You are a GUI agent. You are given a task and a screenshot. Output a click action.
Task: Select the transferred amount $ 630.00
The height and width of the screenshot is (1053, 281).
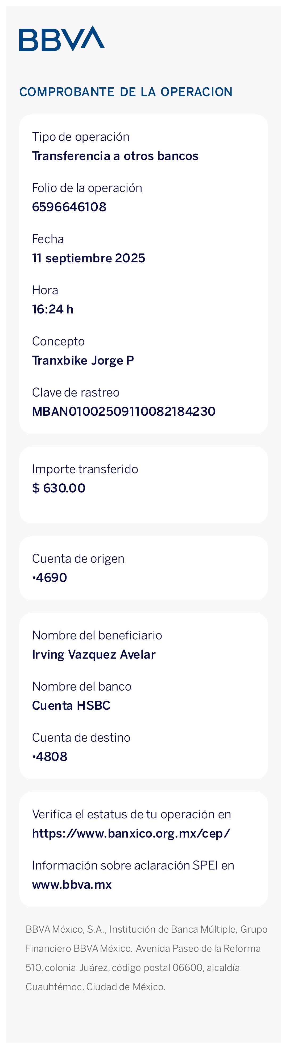coord(59,488)
